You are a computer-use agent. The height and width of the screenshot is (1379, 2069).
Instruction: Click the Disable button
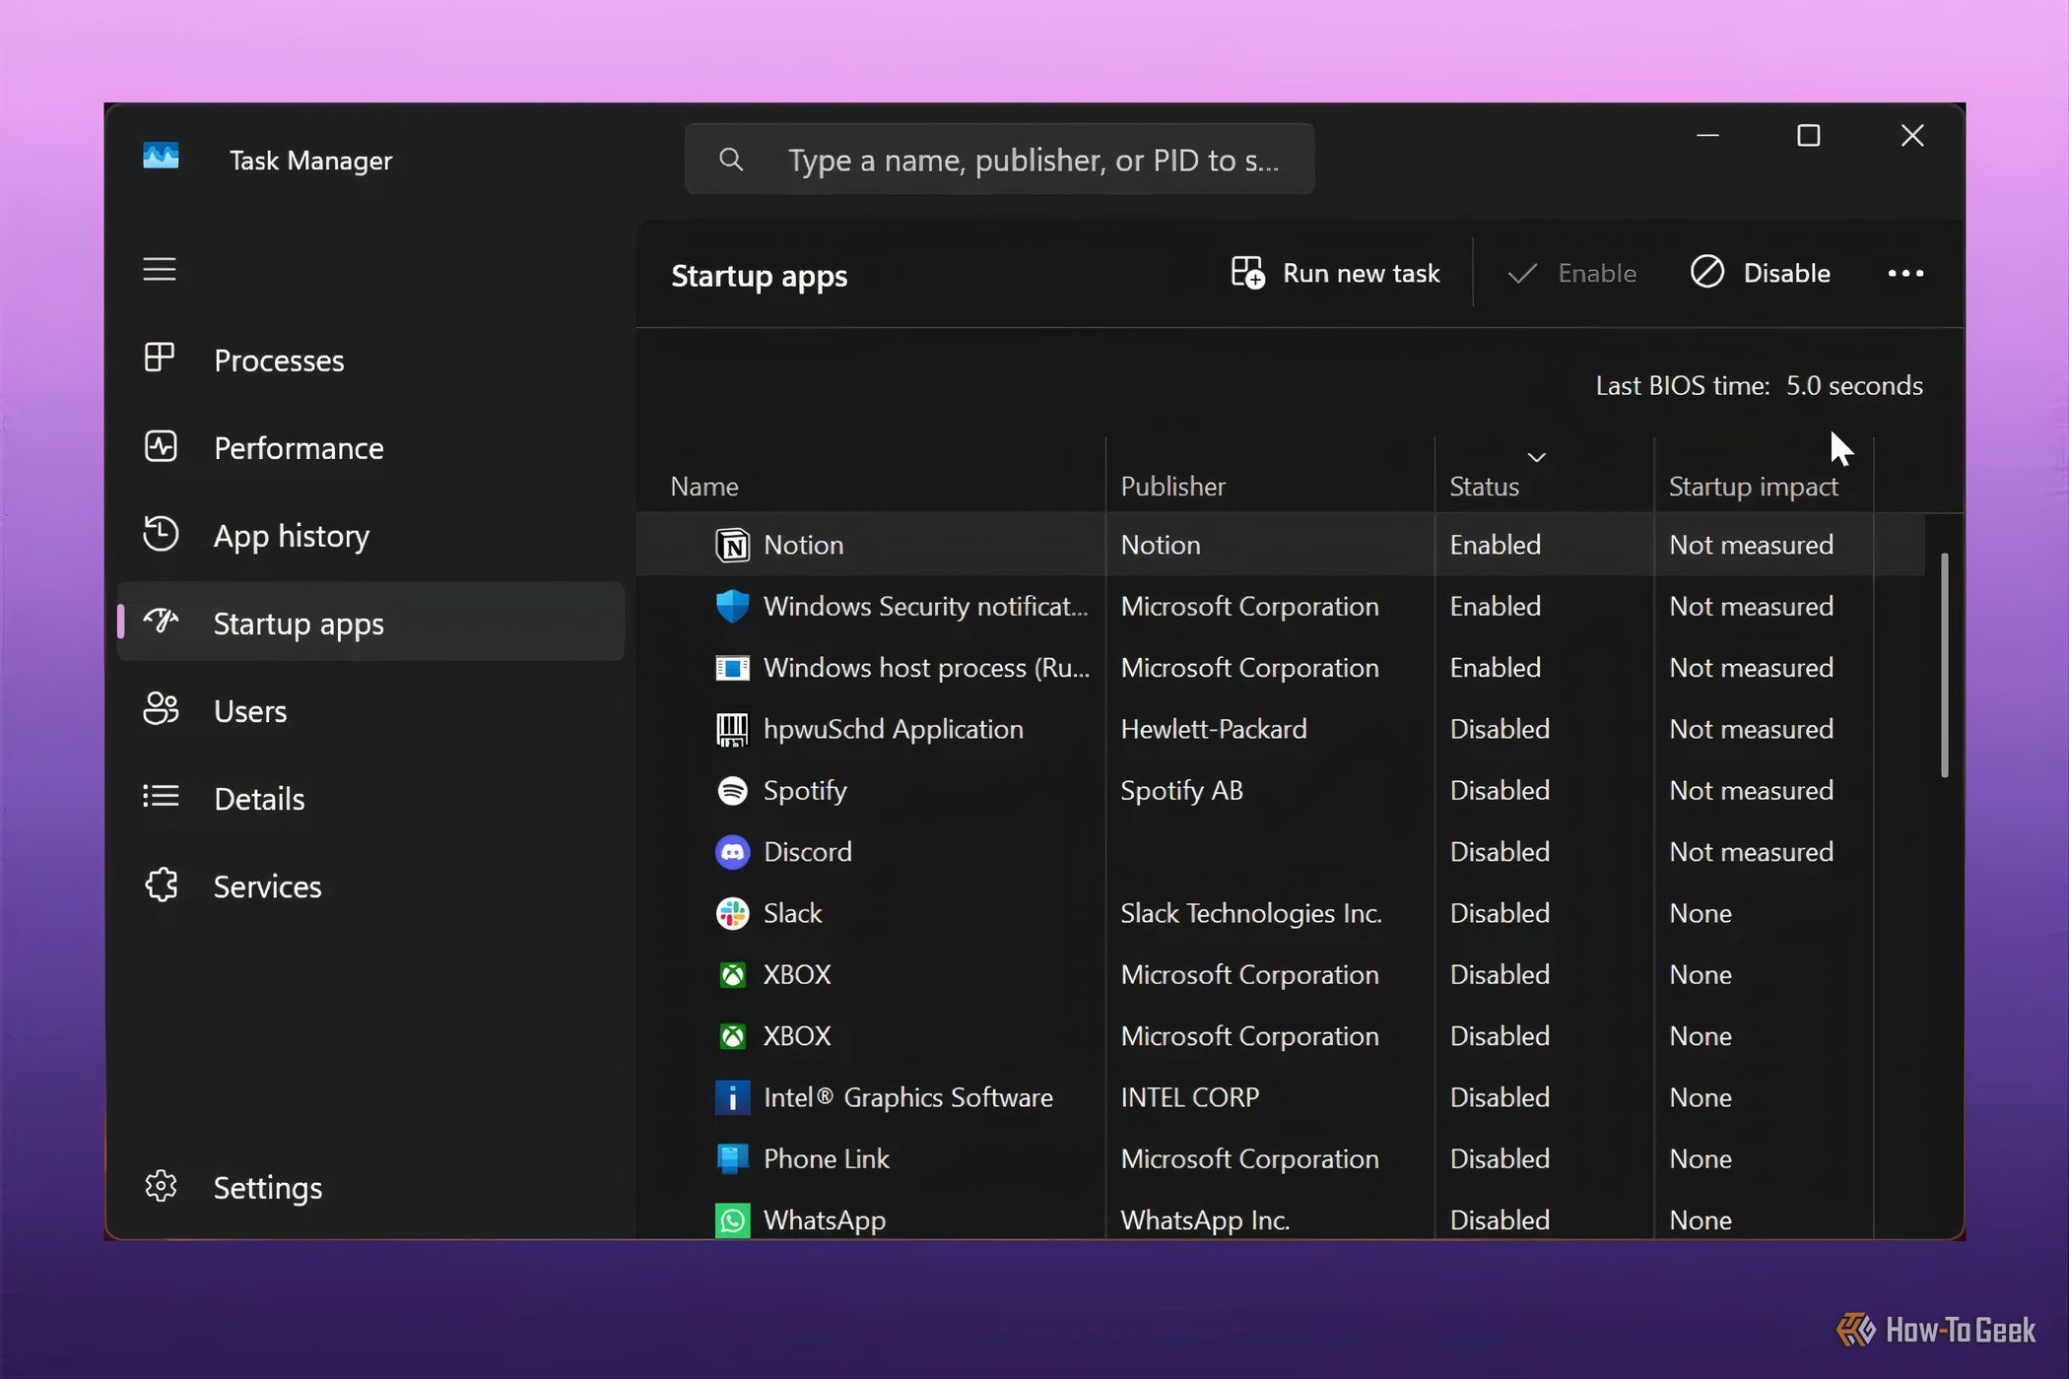(1760, 273)
